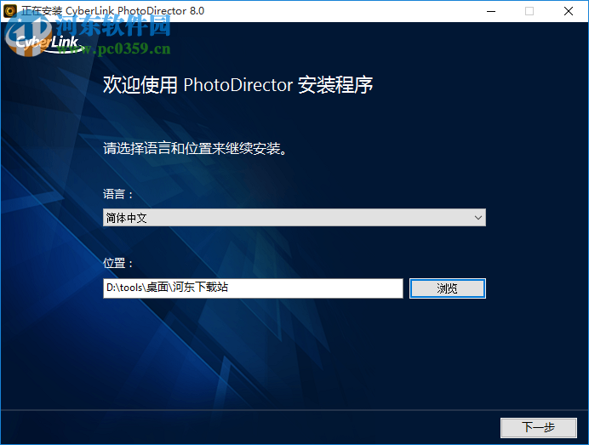This screenshot has width=589, height=445.
Task: Click the install location path field
Action: click(253, 288)
